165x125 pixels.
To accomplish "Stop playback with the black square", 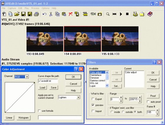I will click(127, 14).
